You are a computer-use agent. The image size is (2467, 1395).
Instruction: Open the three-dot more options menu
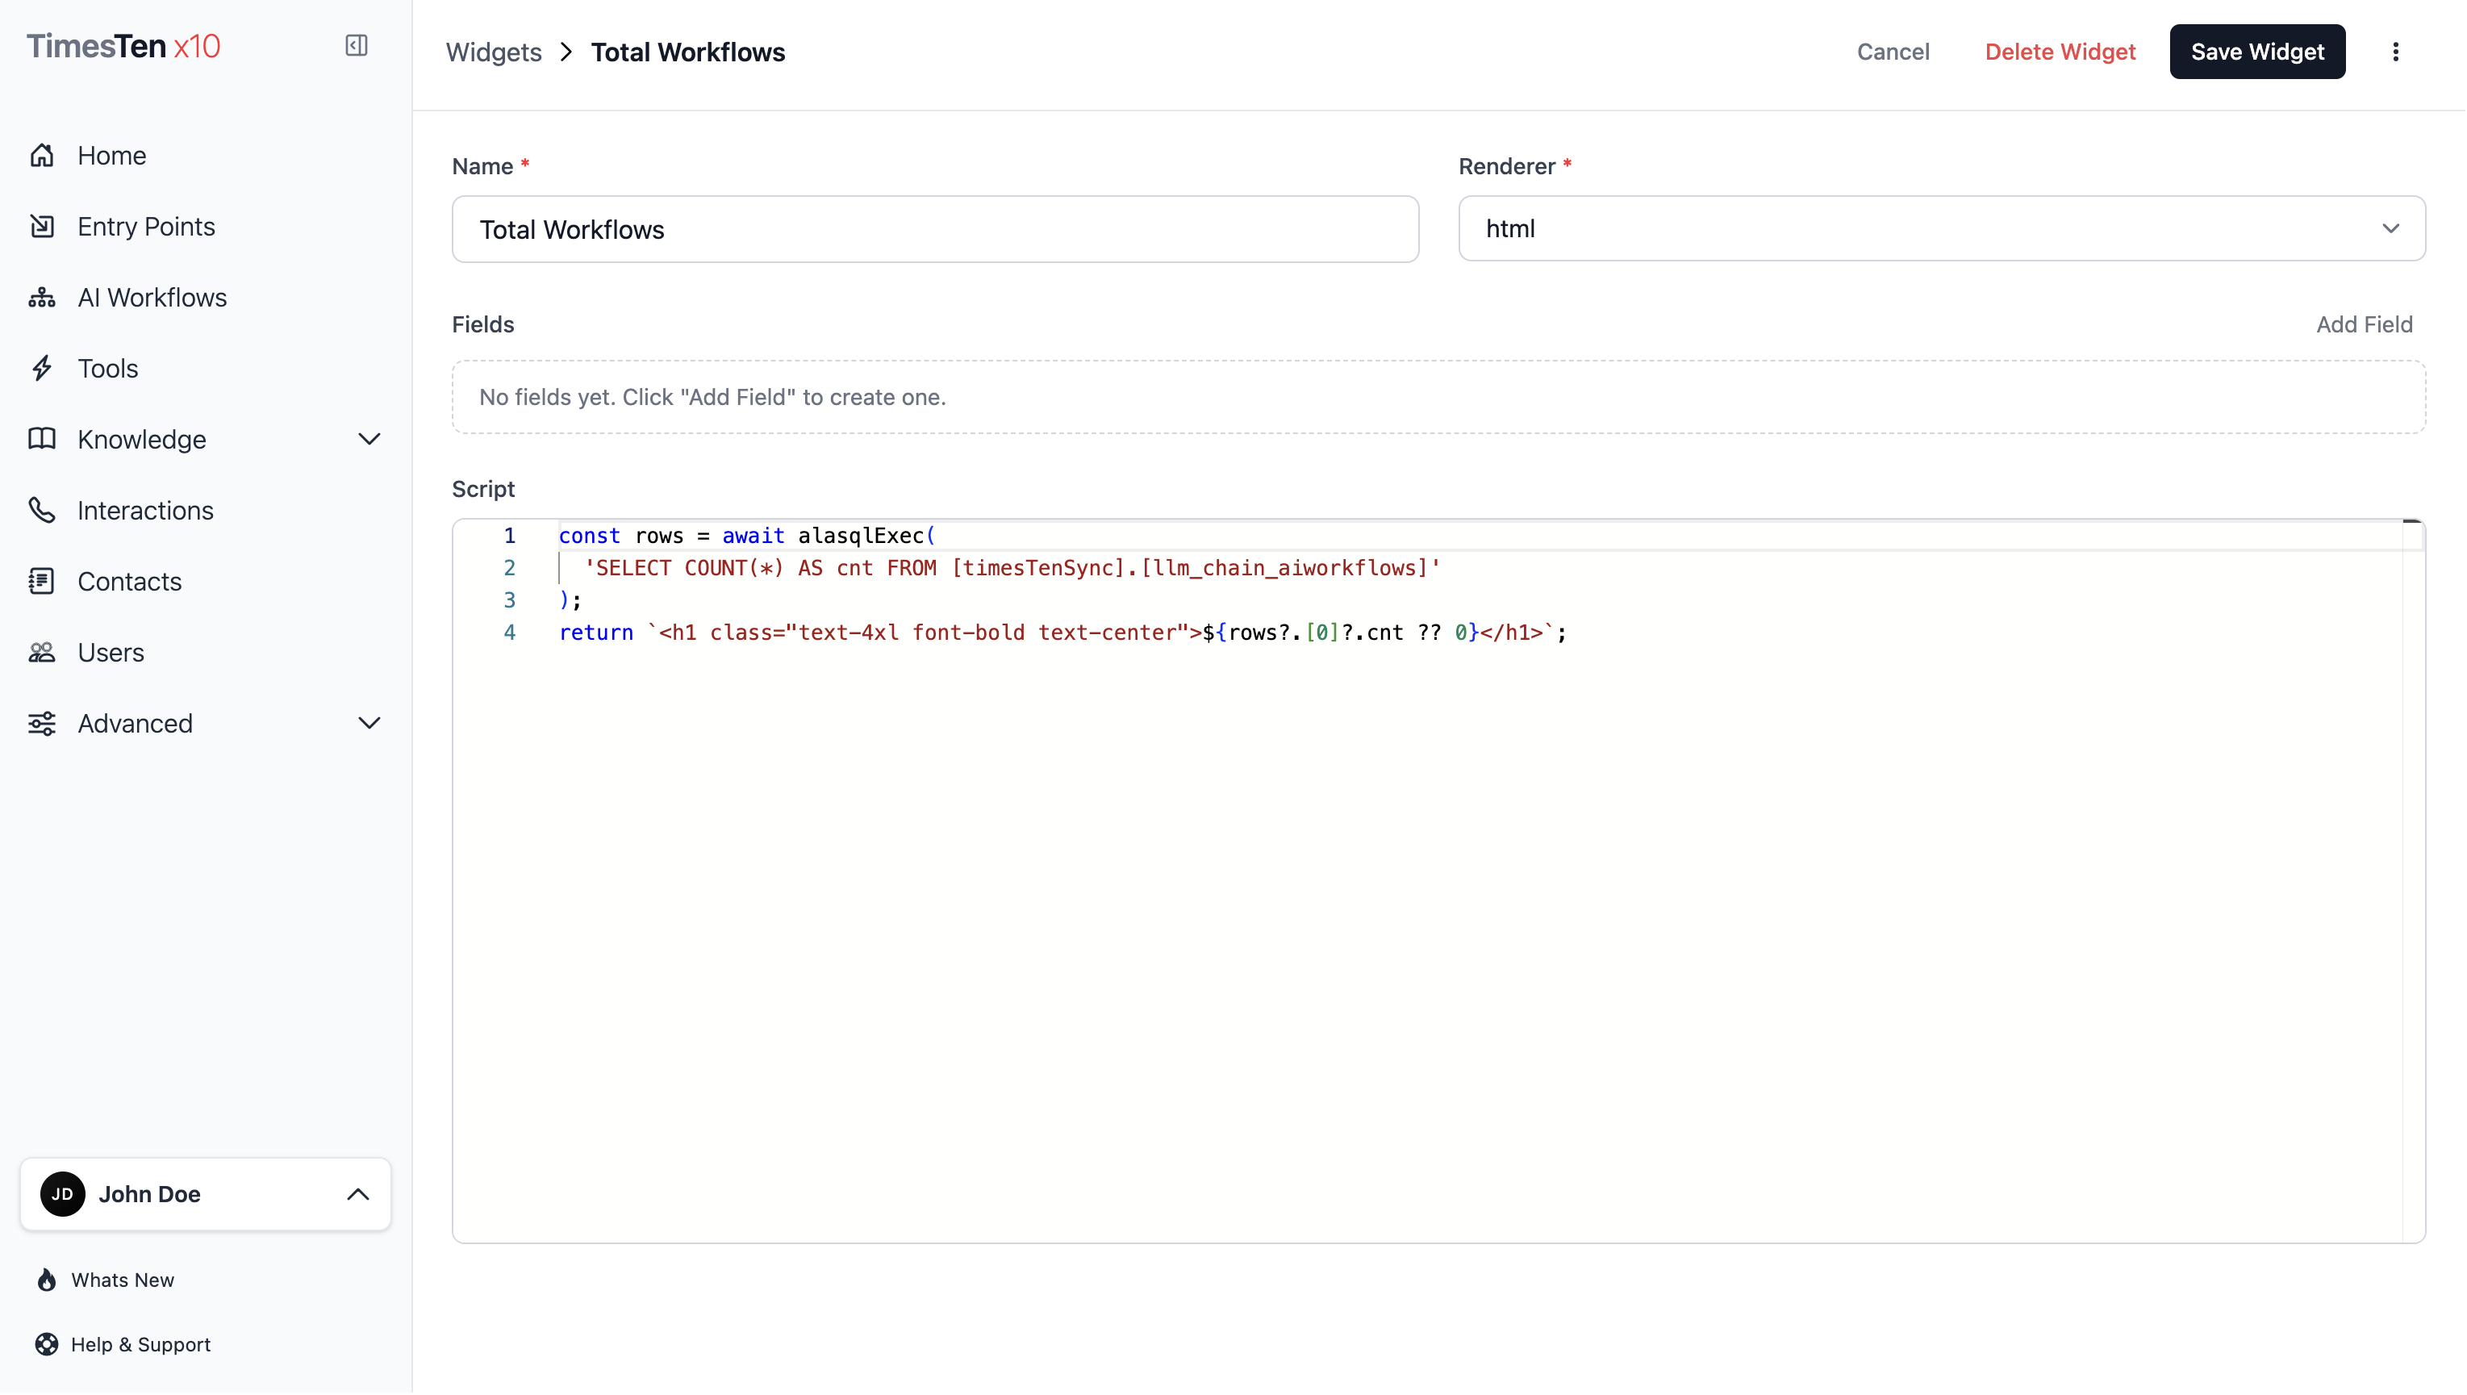pos(2395,52)
